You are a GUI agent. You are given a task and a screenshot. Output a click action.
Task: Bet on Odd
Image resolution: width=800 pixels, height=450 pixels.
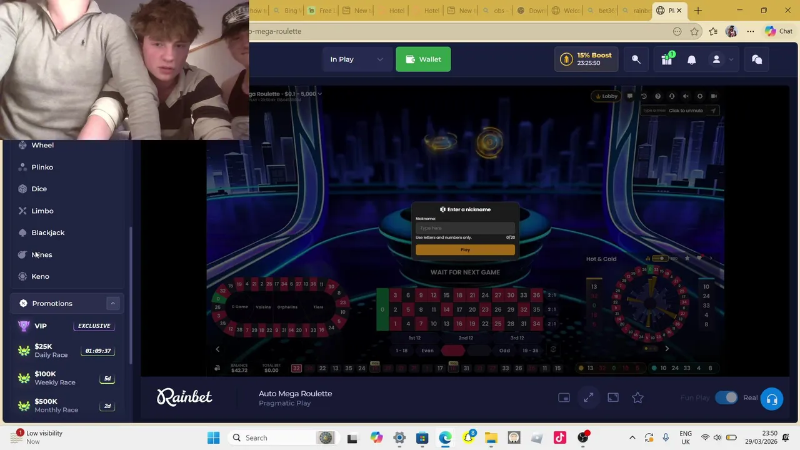[504, 351]
